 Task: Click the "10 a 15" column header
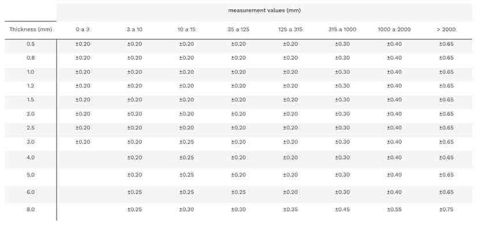tap(186, 29)
